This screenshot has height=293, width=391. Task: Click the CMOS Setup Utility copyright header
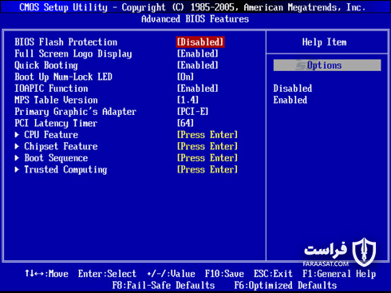coord(192,7)
